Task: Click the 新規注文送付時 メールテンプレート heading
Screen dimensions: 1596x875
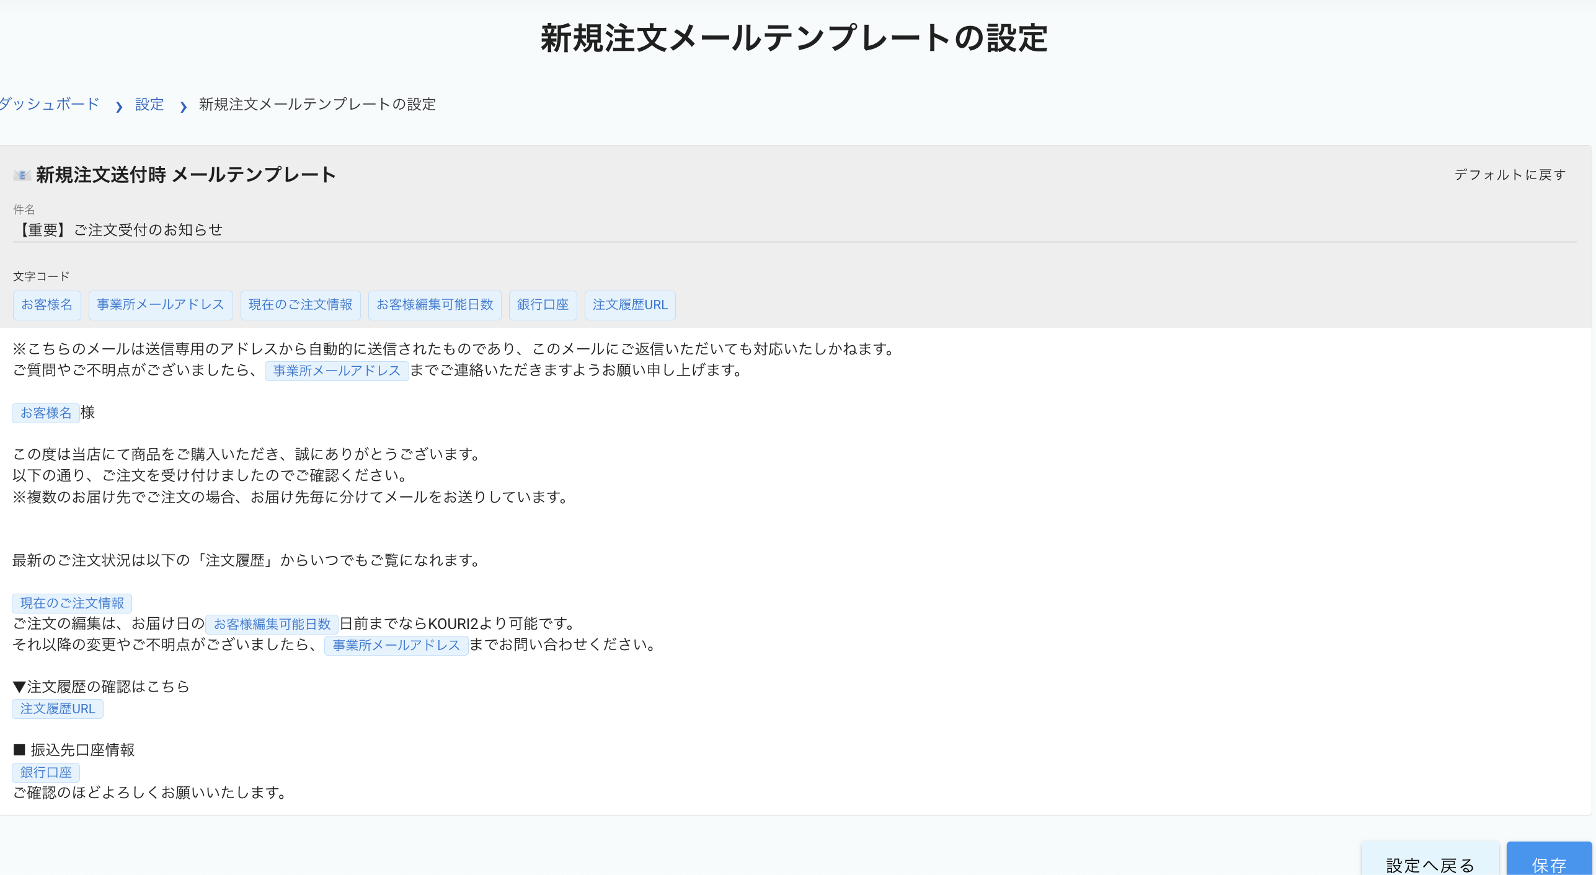Action: [186, 175]
